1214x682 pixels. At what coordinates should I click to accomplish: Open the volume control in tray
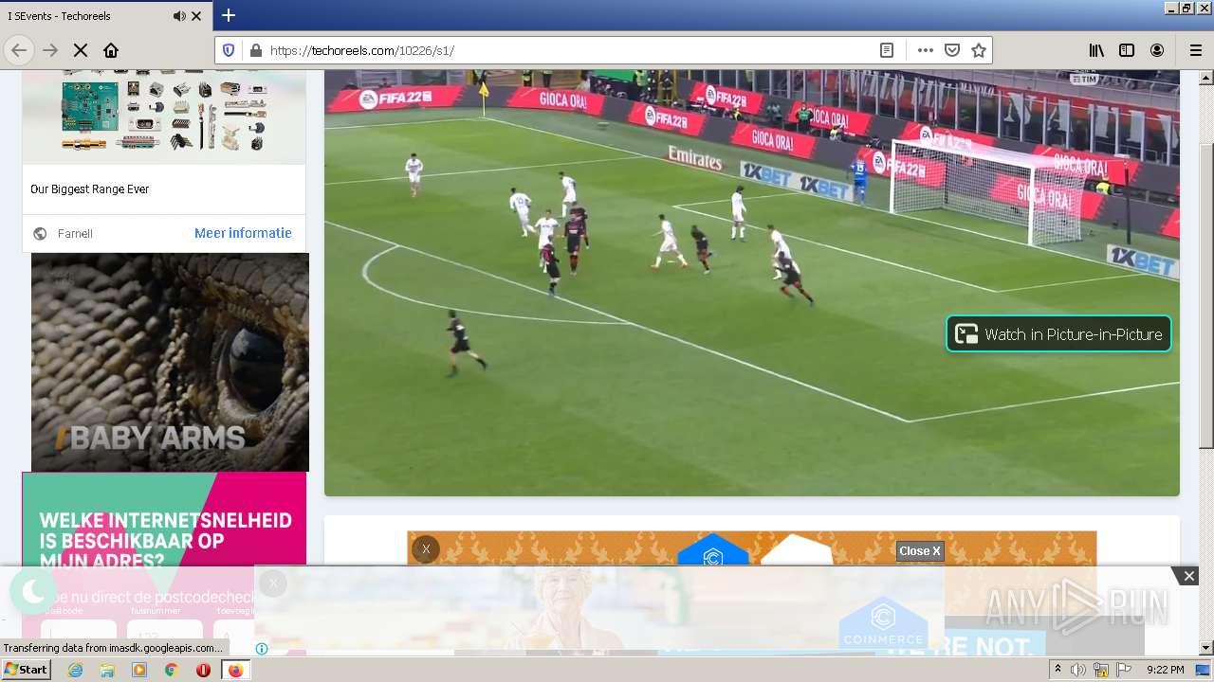(x=1078, y=670)
